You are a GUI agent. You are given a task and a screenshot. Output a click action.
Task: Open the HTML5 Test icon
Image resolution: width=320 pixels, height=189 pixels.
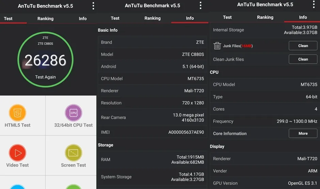tap(17, 113)
